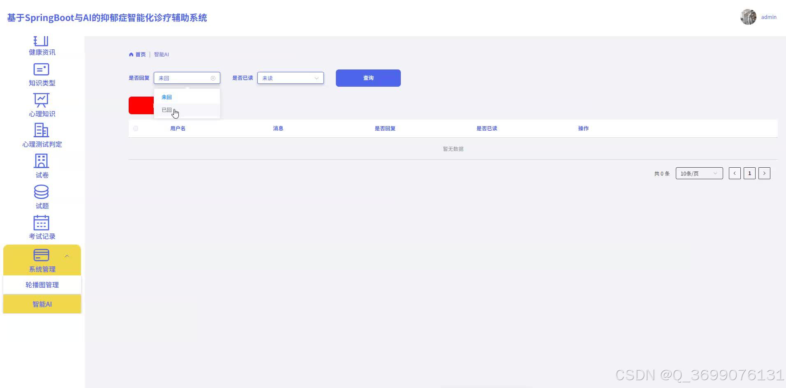
Task: Click the 系统管理 card icon
Action: point(41,255)
